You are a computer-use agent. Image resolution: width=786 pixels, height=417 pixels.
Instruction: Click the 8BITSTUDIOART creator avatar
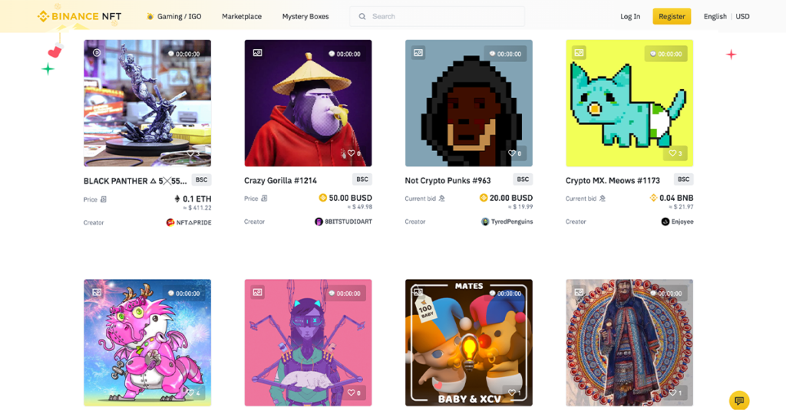[319, 222]
